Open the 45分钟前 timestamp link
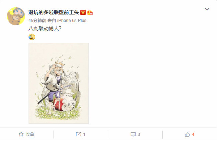The height and width of the screenshot is (141, 217). tap(37, 21)
